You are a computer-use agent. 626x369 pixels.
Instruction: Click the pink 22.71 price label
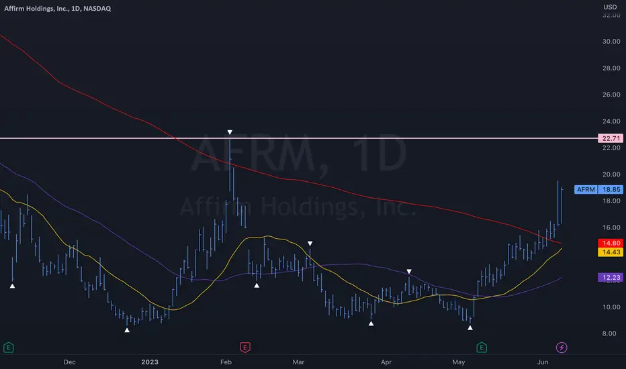[x=611, y=138]
